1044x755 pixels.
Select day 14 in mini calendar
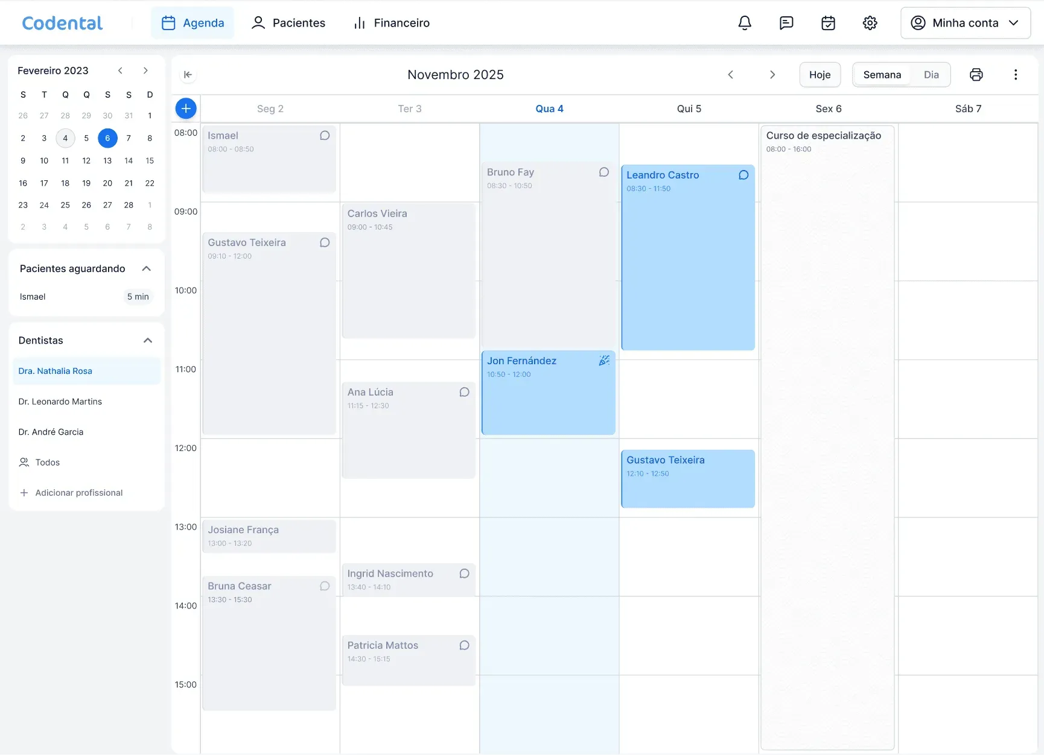pos(129,160)
